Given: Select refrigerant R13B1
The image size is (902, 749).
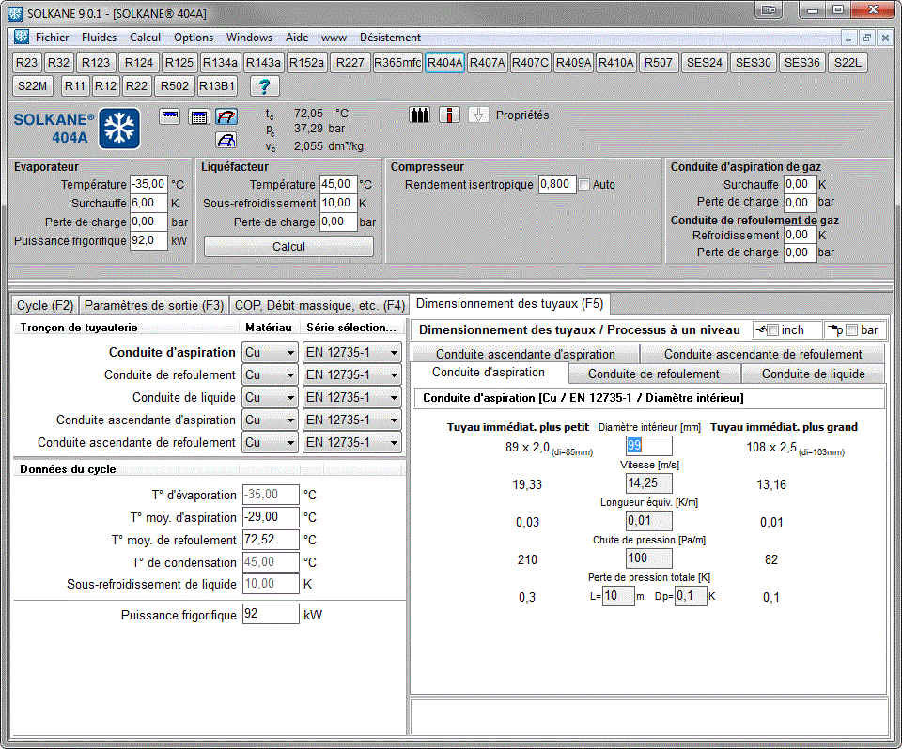Looking at the screenshot, I should (x=217, y=86).
